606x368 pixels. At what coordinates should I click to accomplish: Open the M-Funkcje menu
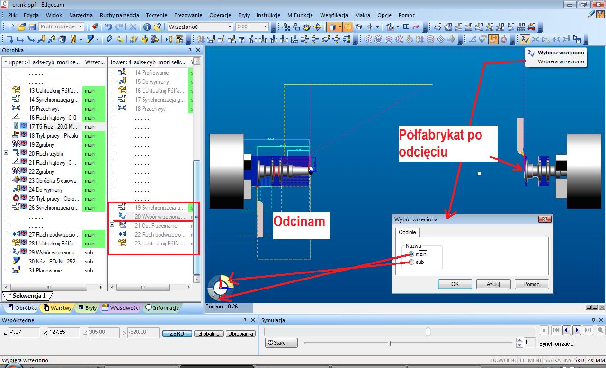point(300,15)
